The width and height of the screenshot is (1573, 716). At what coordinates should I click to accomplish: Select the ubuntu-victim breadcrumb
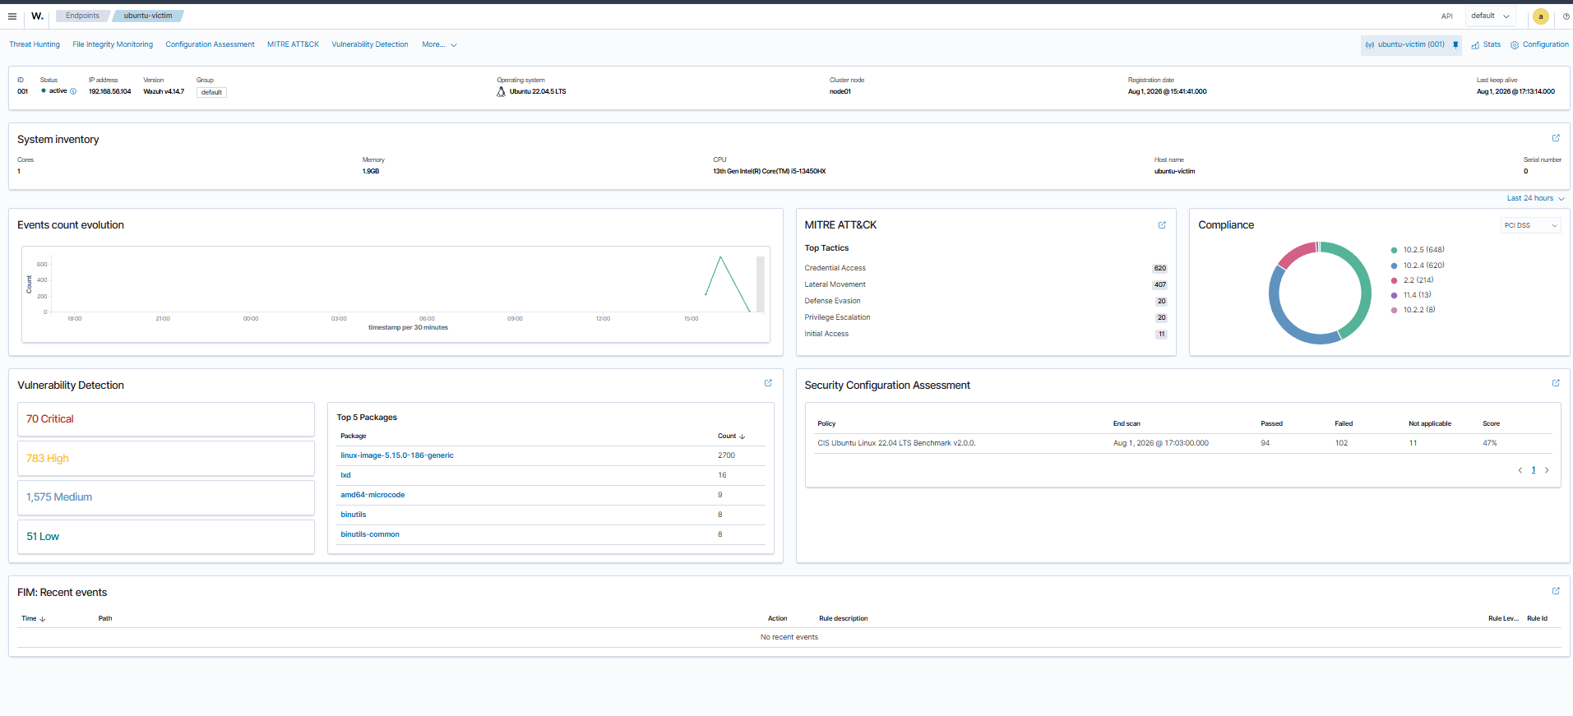click(x=148, y=16)
